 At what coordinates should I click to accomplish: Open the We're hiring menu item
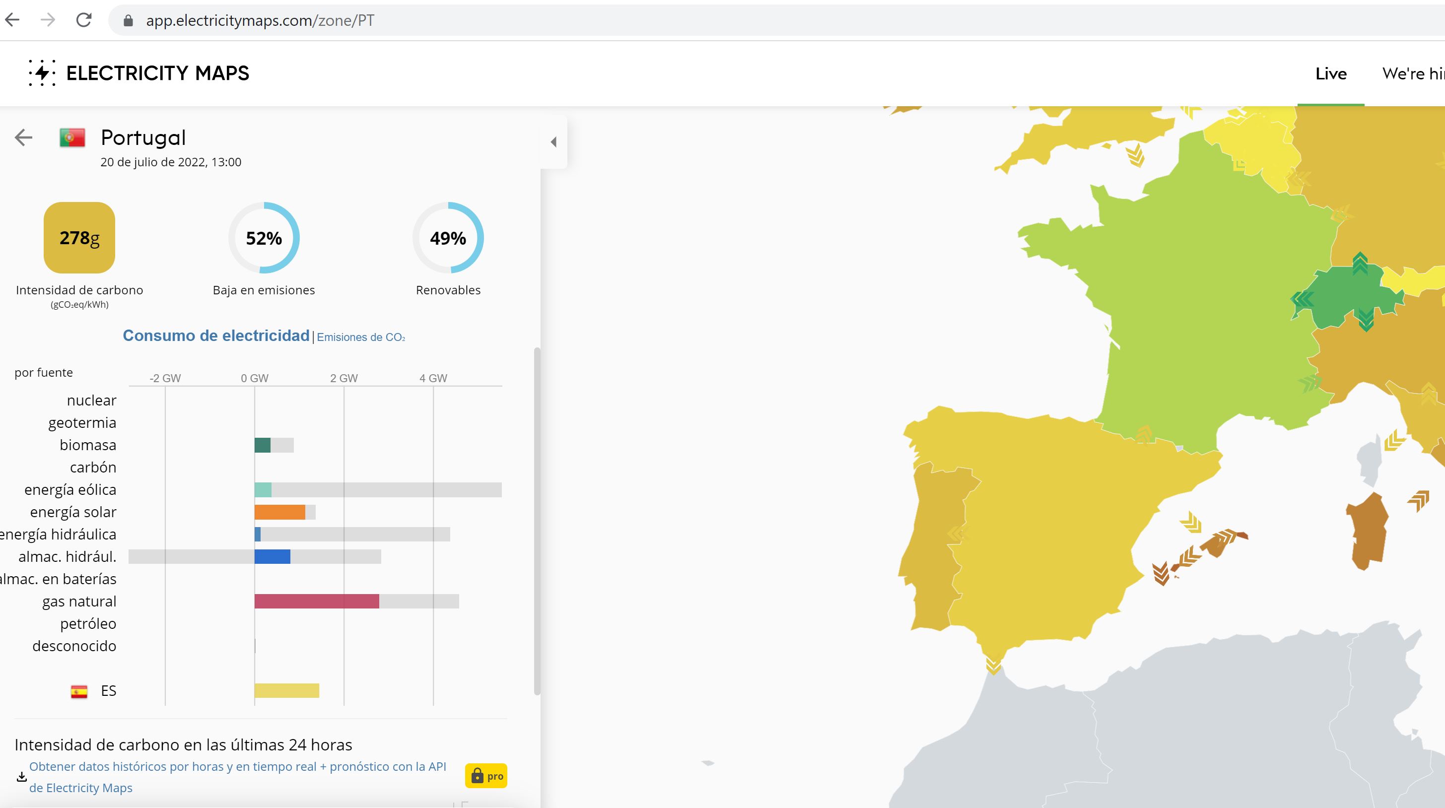[1412, 73]
